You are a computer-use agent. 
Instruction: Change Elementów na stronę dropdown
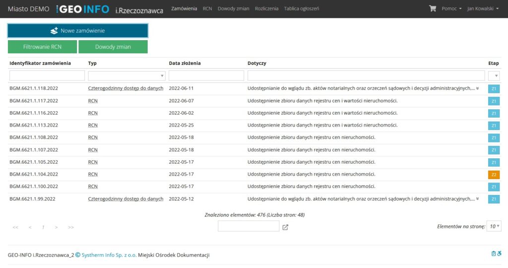tap(494, 226)
